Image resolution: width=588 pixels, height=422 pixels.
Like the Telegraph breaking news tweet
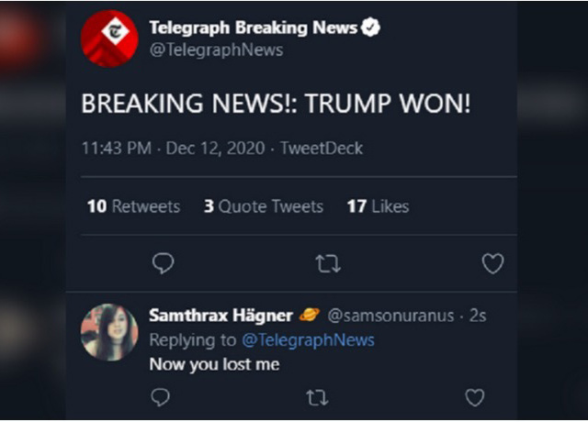click(x=492, y=264)
